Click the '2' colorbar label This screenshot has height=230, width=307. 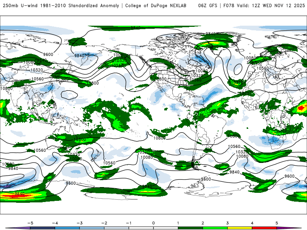click(x=203, y=223)
